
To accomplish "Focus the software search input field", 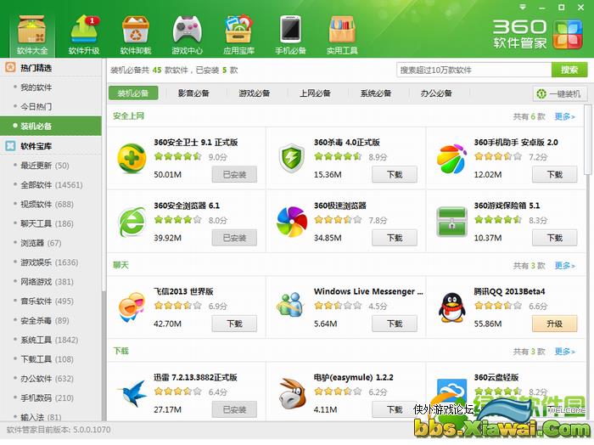I will tap(474, 70).
